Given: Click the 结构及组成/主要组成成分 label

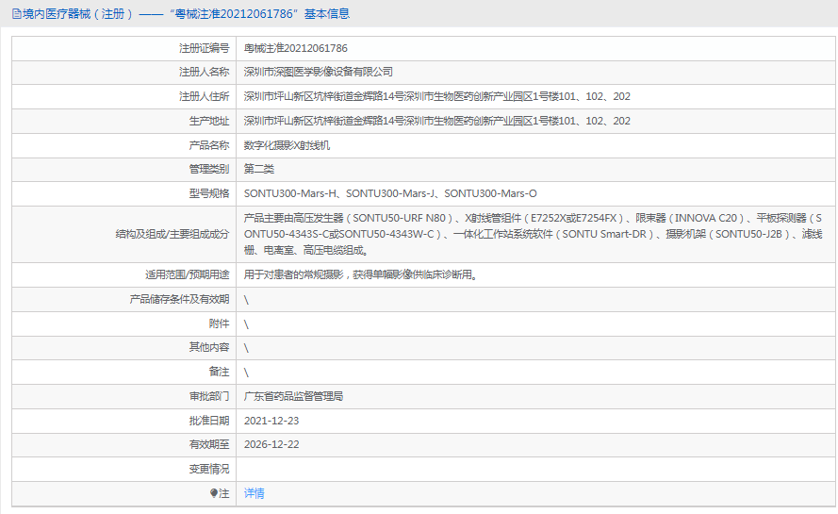Looking at the screenshot, I should (x=173, y=234).
